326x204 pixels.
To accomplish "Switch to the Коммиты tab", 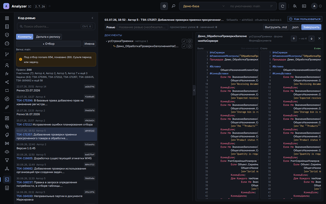I will [25, 37].
